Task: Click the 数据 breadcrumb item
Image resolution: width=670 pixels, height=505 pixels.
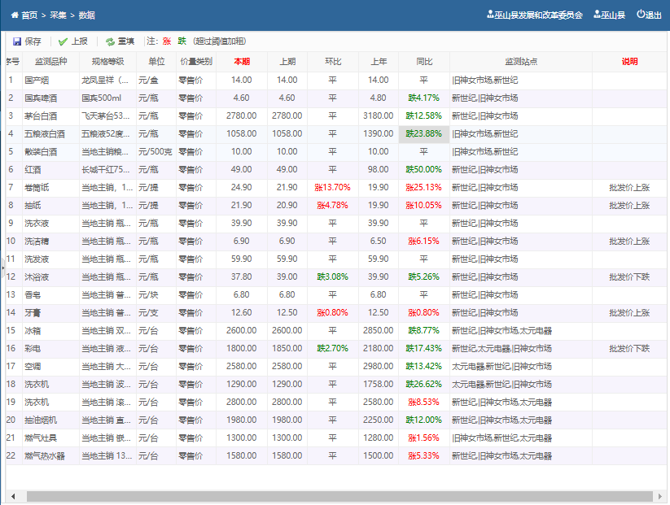Action: (87, 15)
